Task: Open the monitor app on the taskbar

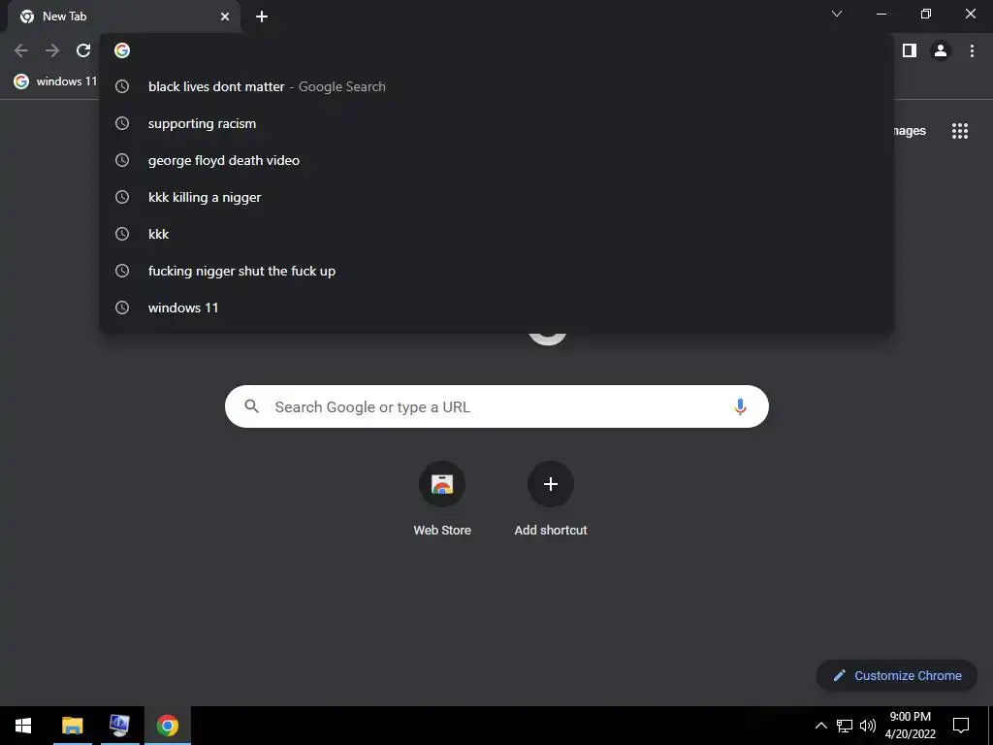Action: click(x=119, y=726)
